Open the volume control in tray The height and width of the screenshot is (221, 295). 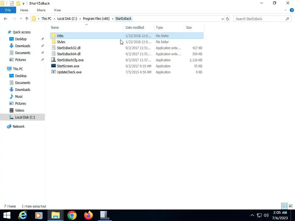click(x=266, y=215)
